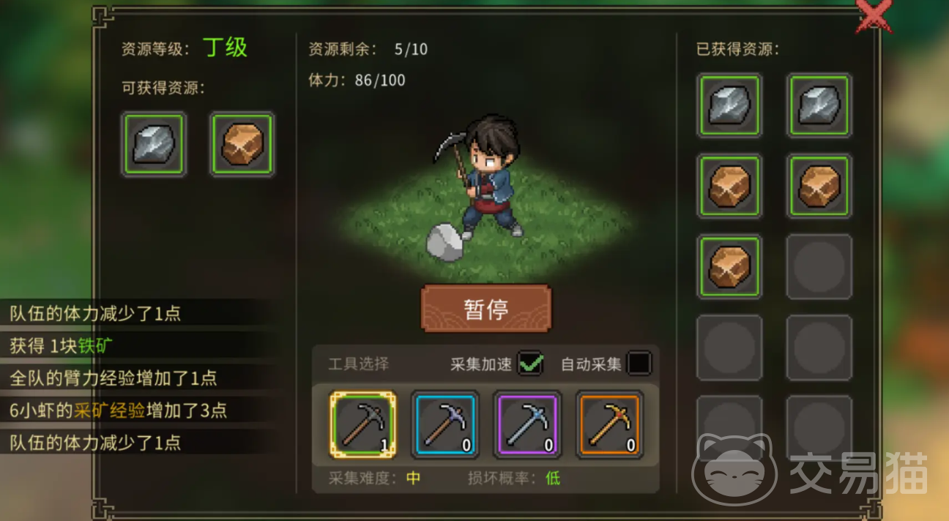Select the orange-framed golden pickaxe
This screenshot has height=521, width=949.
tap(610, 424)
